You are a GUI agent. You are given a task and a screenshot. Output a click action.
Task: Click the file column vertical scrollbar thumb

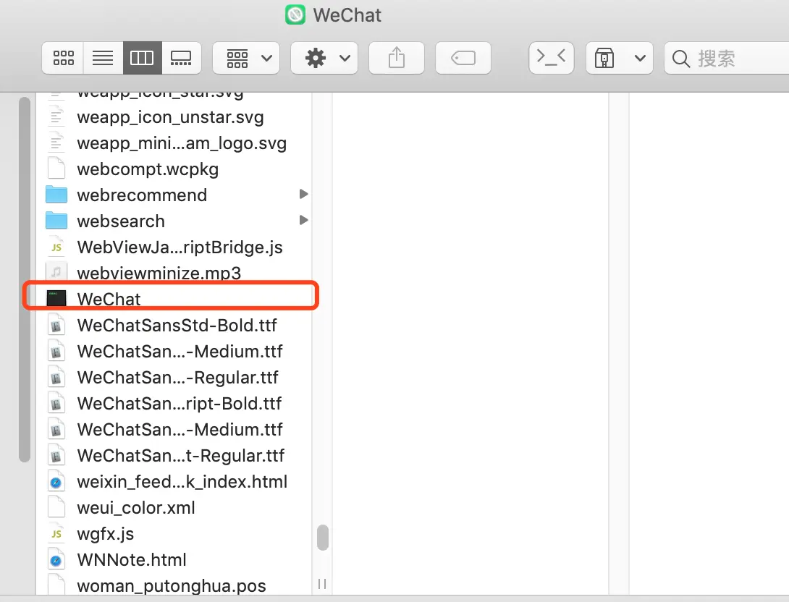click(323, 538)
